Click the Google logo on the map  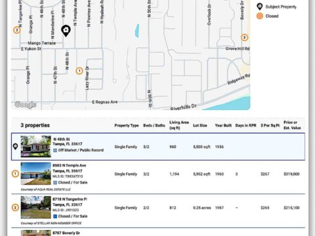(26, 105)
